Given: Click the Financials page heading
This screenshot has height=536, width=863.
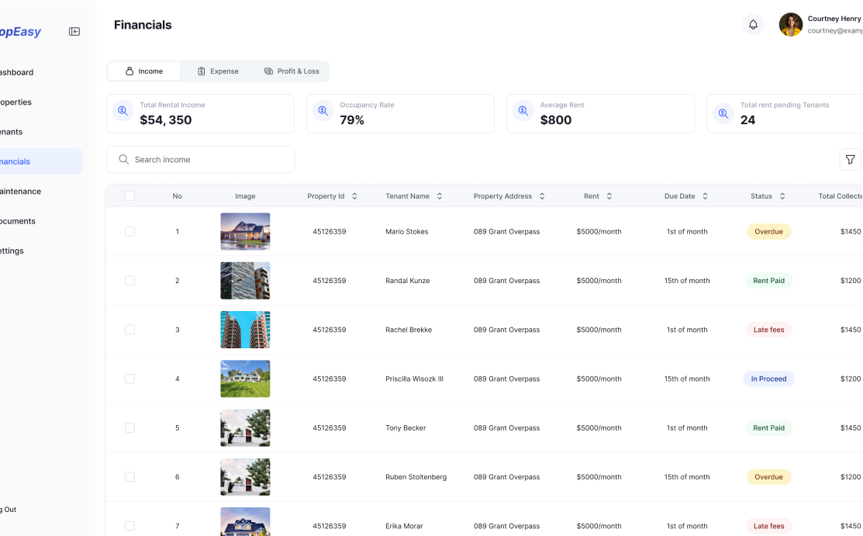Looking at the screenshot, I should click(x=143, y=25).
